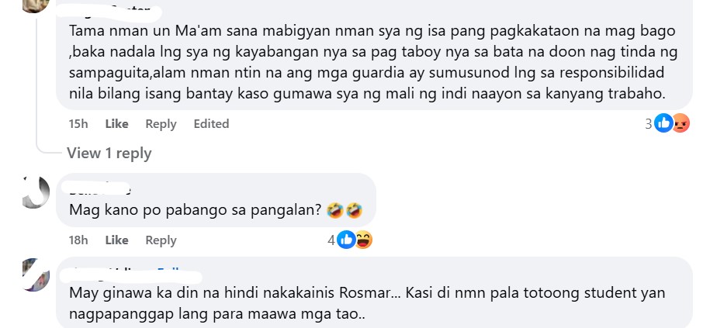The width and height of the screenshot is (703, 328).
Task: Open the 18h comment timestamp
Action: pyautogui.click(x=78, y=240)
